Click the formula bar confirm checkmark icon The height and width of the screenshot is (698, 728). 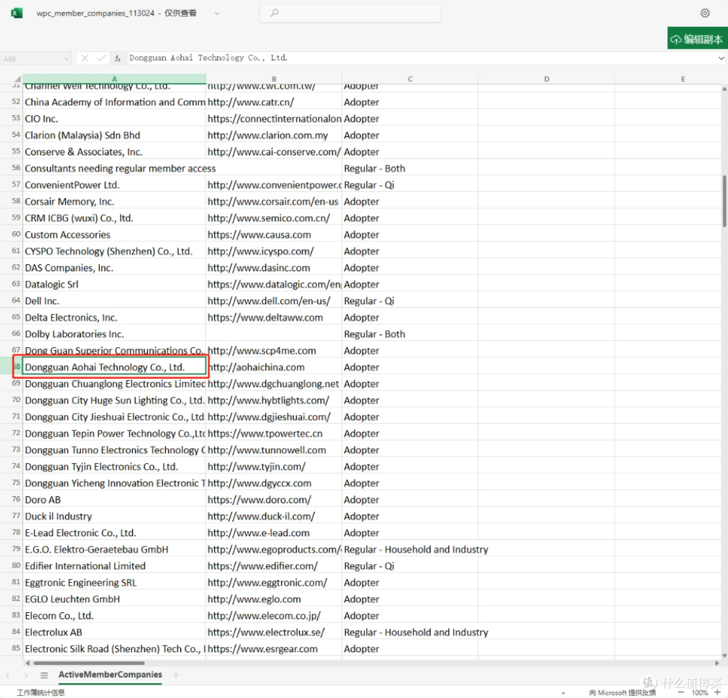100,58
